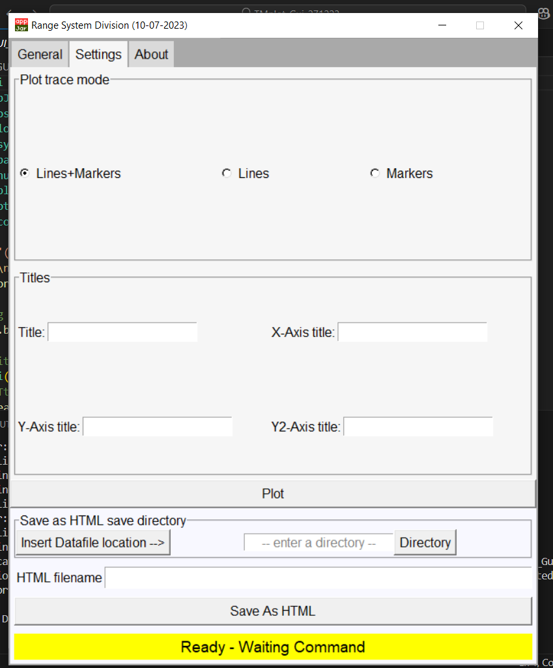Close the Range System Division window
The width and height of the screenshot is (553, 668).
point(518,25)
